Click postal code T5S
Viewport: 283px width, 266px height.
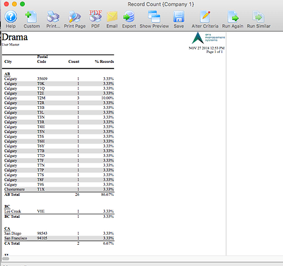tap(40, 137)
